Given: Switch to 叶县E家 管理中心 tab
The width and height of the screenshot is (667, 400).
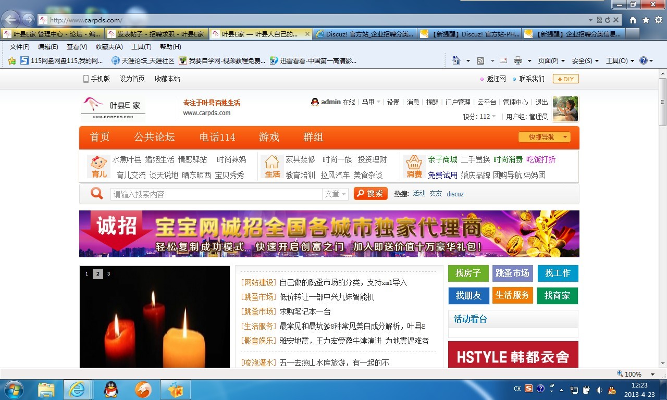Looking at the screenshot, I should [x=53, y=34].
